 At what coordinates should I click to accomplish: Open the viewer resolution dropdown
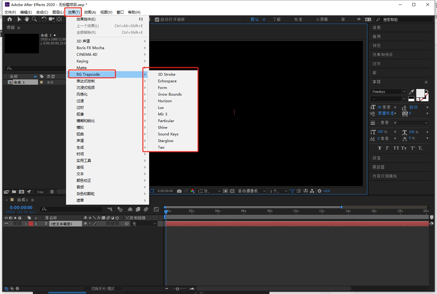[x=209, y=191]
